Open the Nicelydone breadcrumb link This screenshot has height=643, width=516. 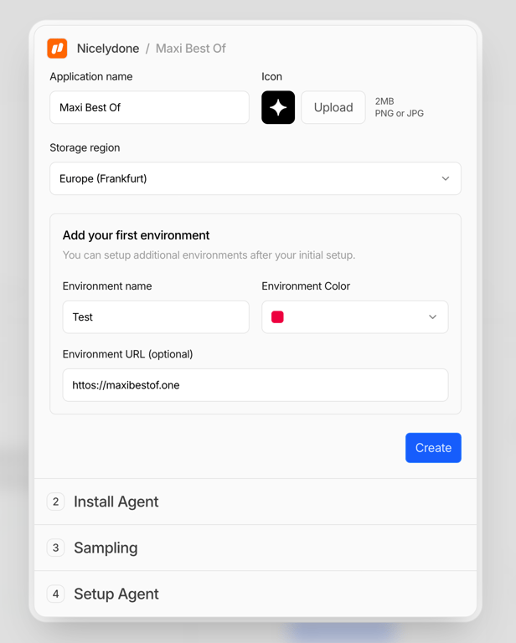(x=108, y=49)
